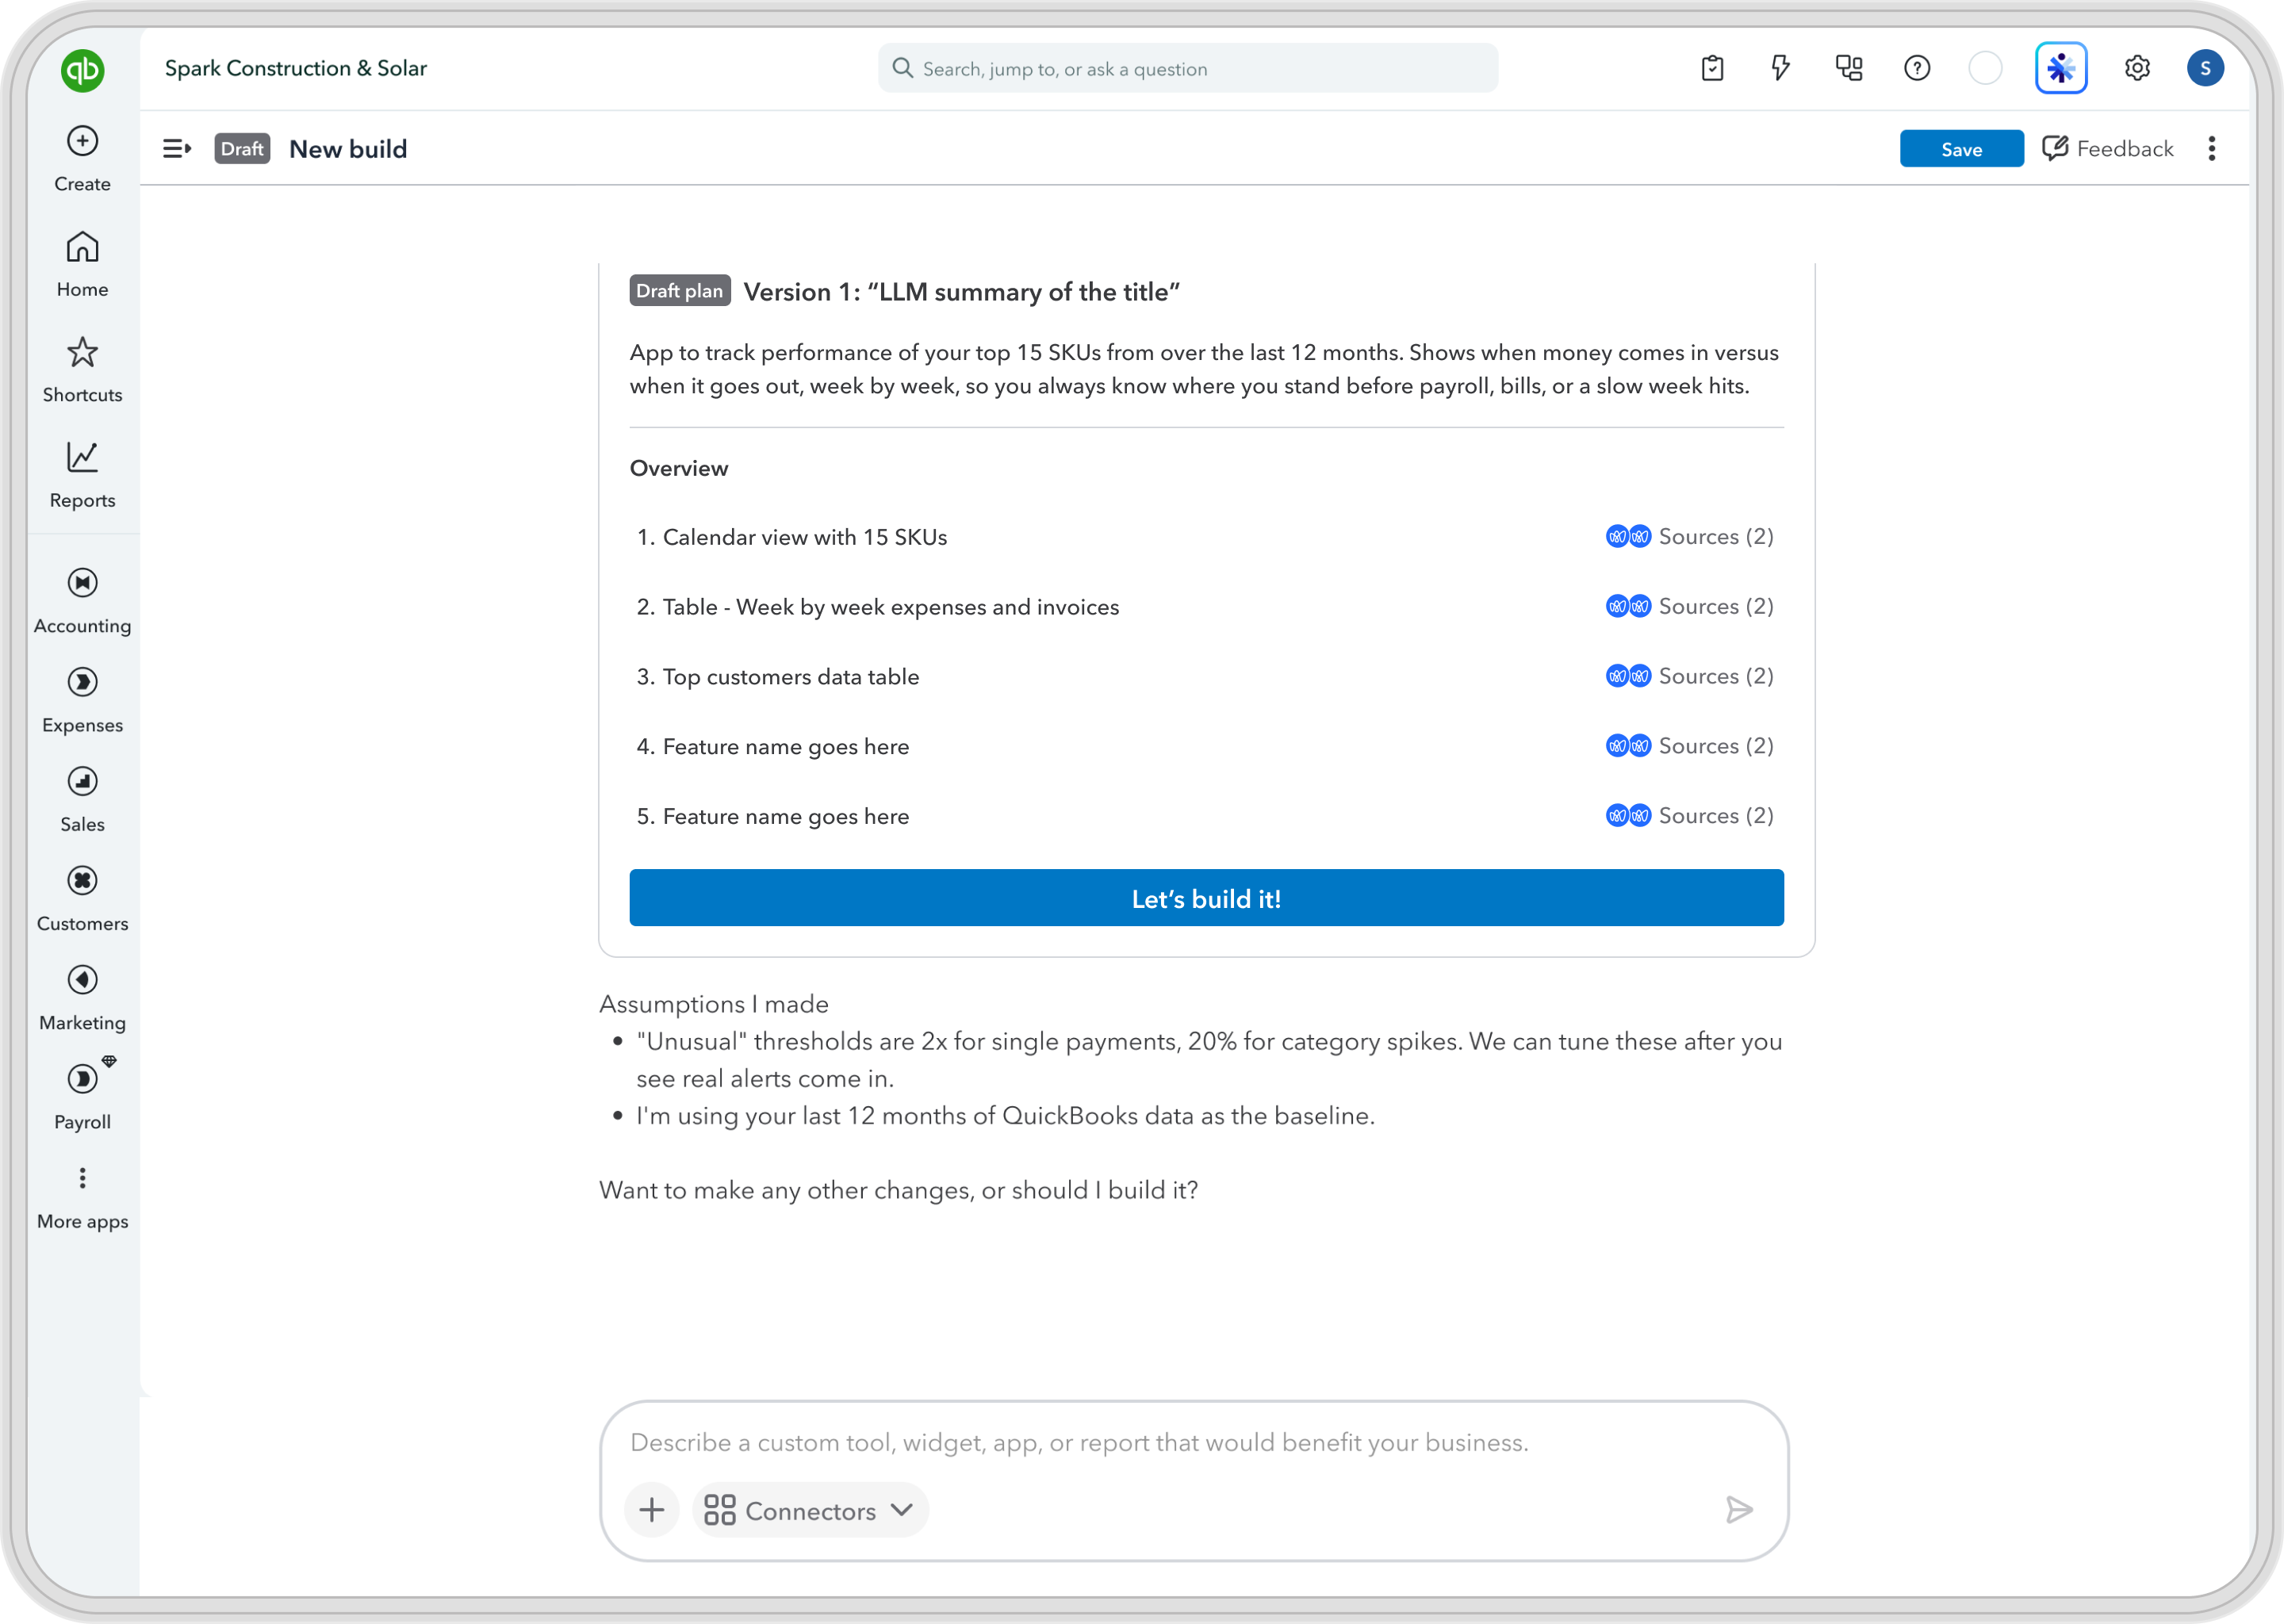The image size is (2284, 1624).
Task: Click the plus attach button in prompt box
Action: pyautogui.click(x=652, y=1510)
